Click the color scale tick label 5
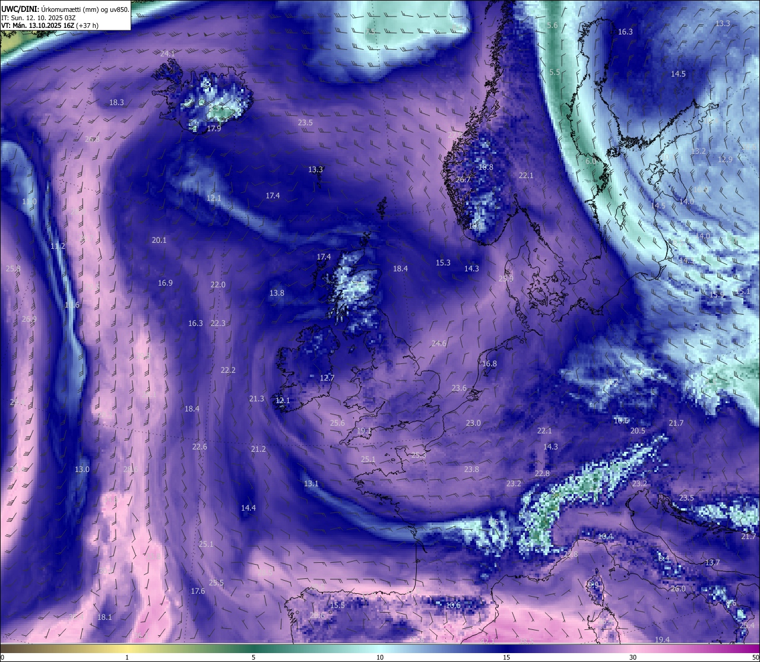Image resolution: width=760 pixels, height=662 pixels. [254, 657]
